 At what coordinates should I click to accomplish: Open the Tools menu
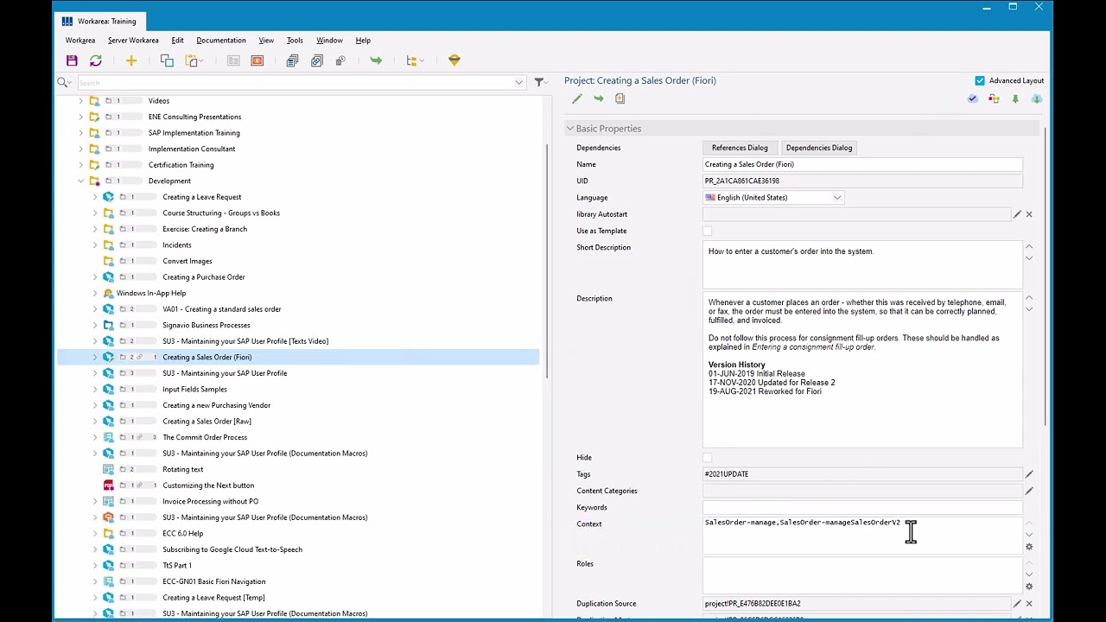coord(295,41)
